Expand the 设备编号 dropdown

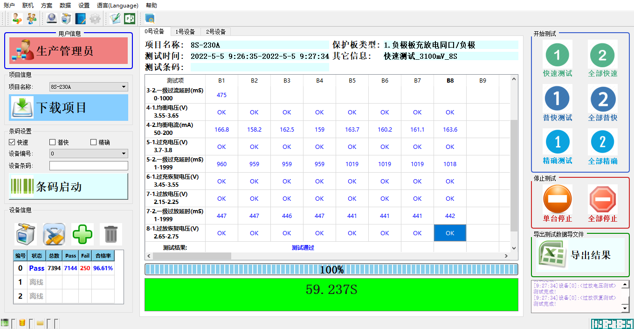[89, 154]
